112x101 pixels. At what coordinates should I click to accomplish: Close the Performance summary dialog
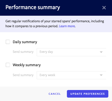104,8
